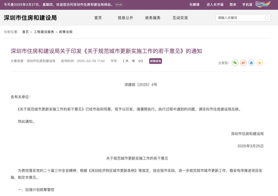Share article to QZone star icon
This screenshot has width=278, height=196.
coord(260,63)
